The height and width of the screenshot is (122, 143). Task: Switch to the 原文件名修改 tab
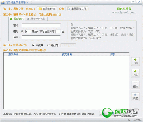point(36,19)
